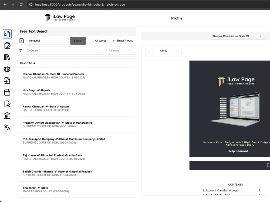Click the 100% zoom level text
270x202 pixels.
[163, 51]
